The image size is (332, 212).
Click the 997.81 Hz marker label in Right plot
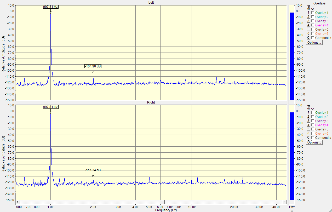(51, 107)
